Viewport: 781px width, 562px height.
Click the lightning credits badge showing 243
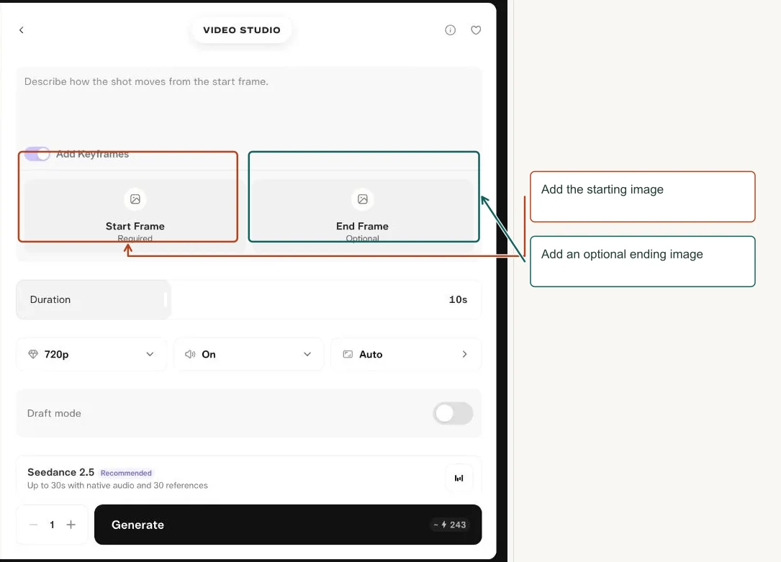click(450, 525)
